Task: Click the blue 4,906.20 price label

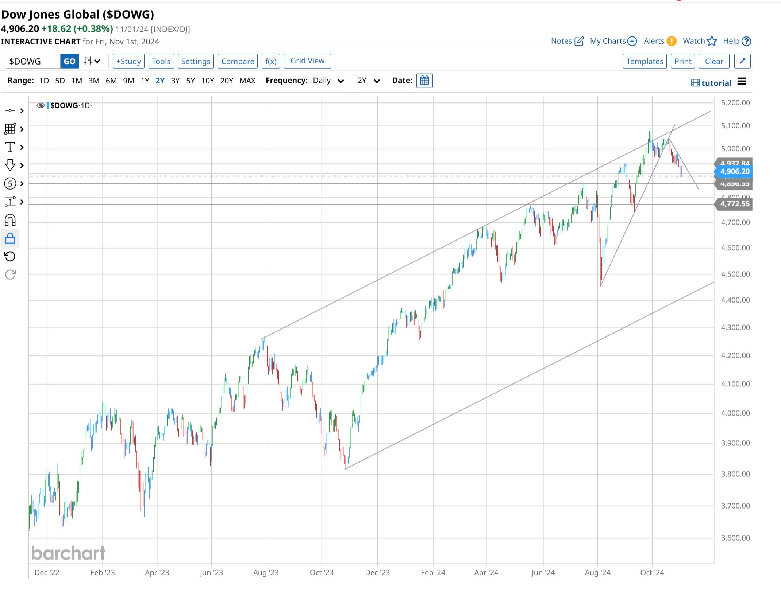Action: pos(734,171)
